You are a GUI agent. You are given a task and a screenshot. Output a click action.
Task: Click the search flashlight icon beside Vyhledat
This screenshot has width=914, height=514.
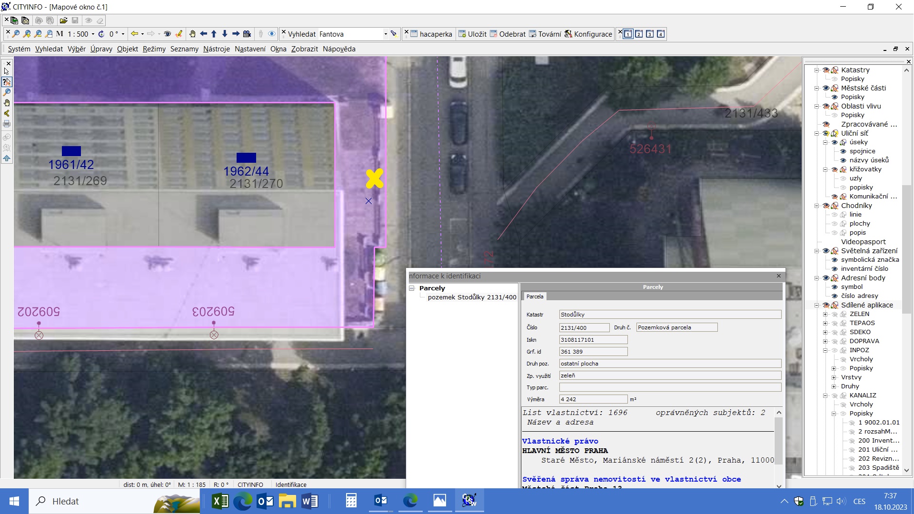point(394,34)
